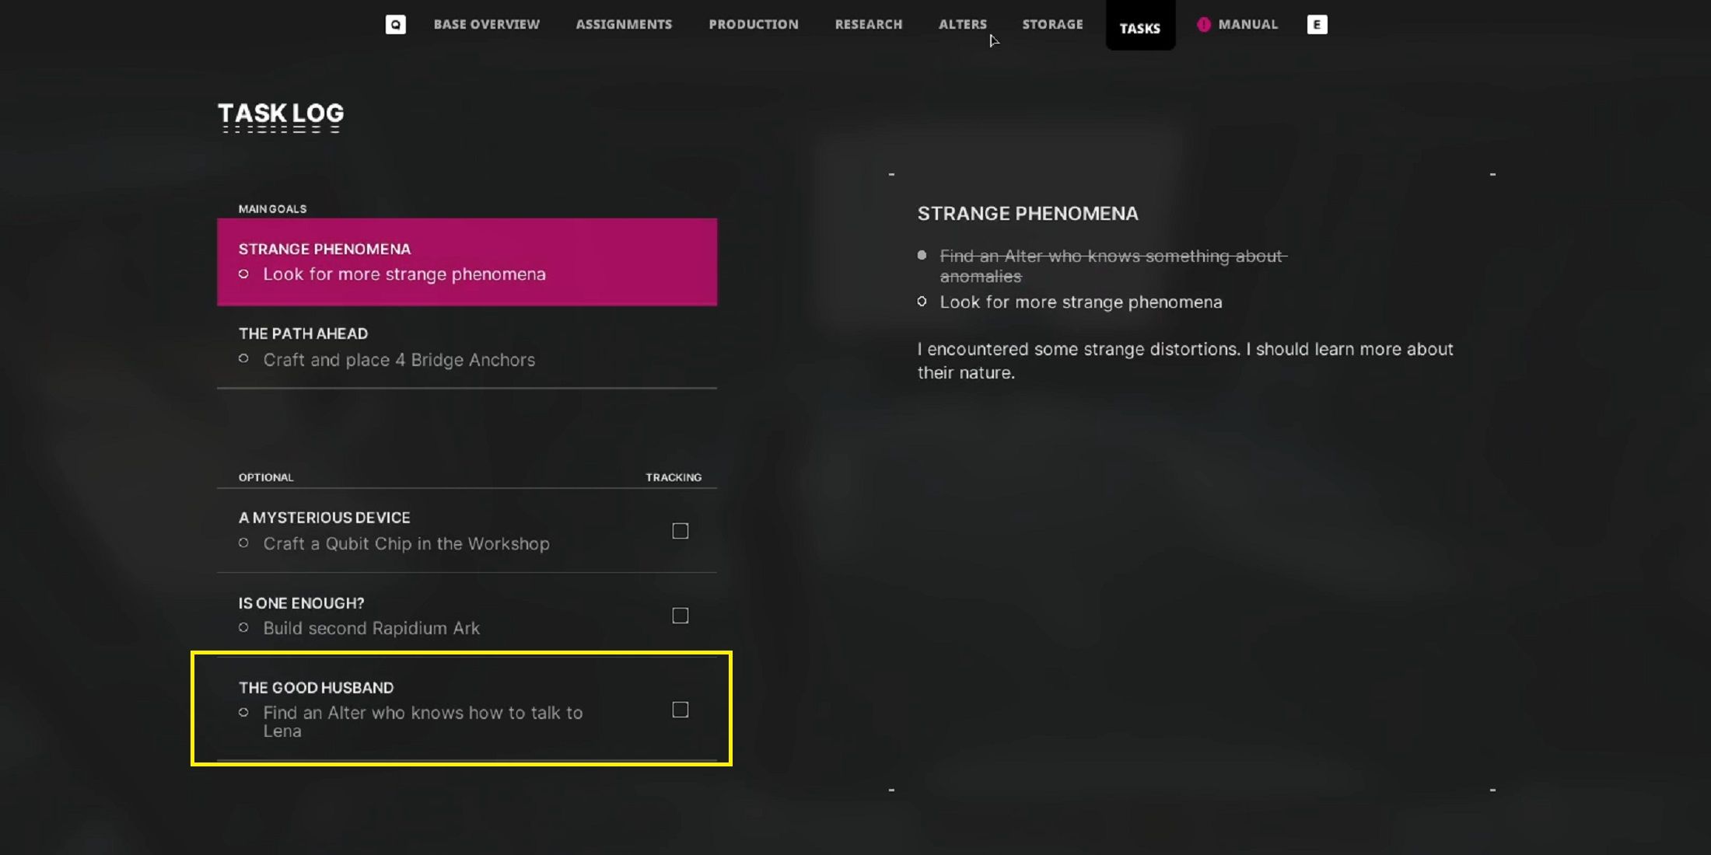Open the Production tab
This screenshot has height=855, width=1711.
click(x=754, y=25)
